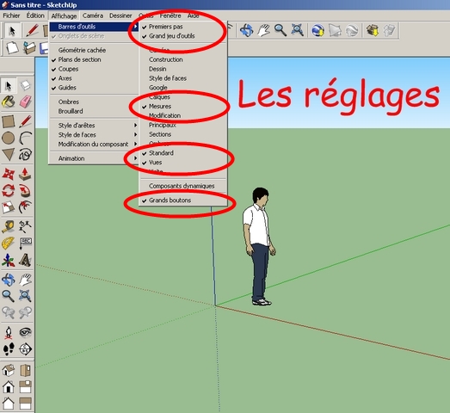450x413 pixels.
Task: Choose the Offset tool
Action: (25, 207)
